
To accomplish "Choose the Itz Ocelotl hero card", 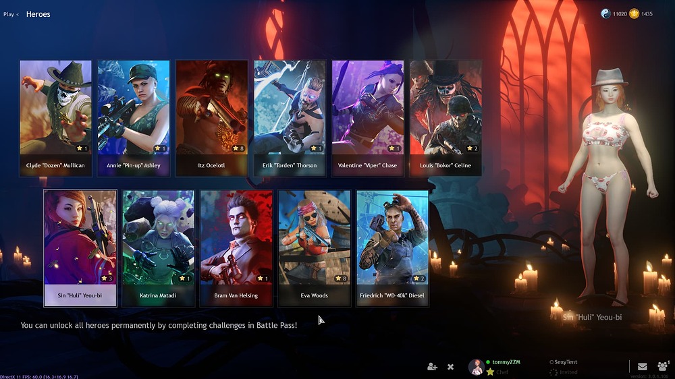I will [211, 118].
